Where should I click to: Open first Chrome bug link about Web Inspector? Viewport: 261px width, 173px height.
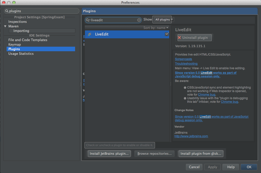point(206,95)
